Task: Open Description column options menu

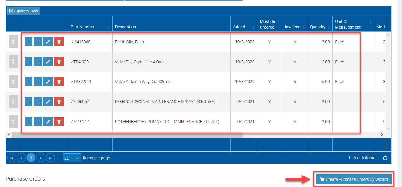Action: pos(227,27)
